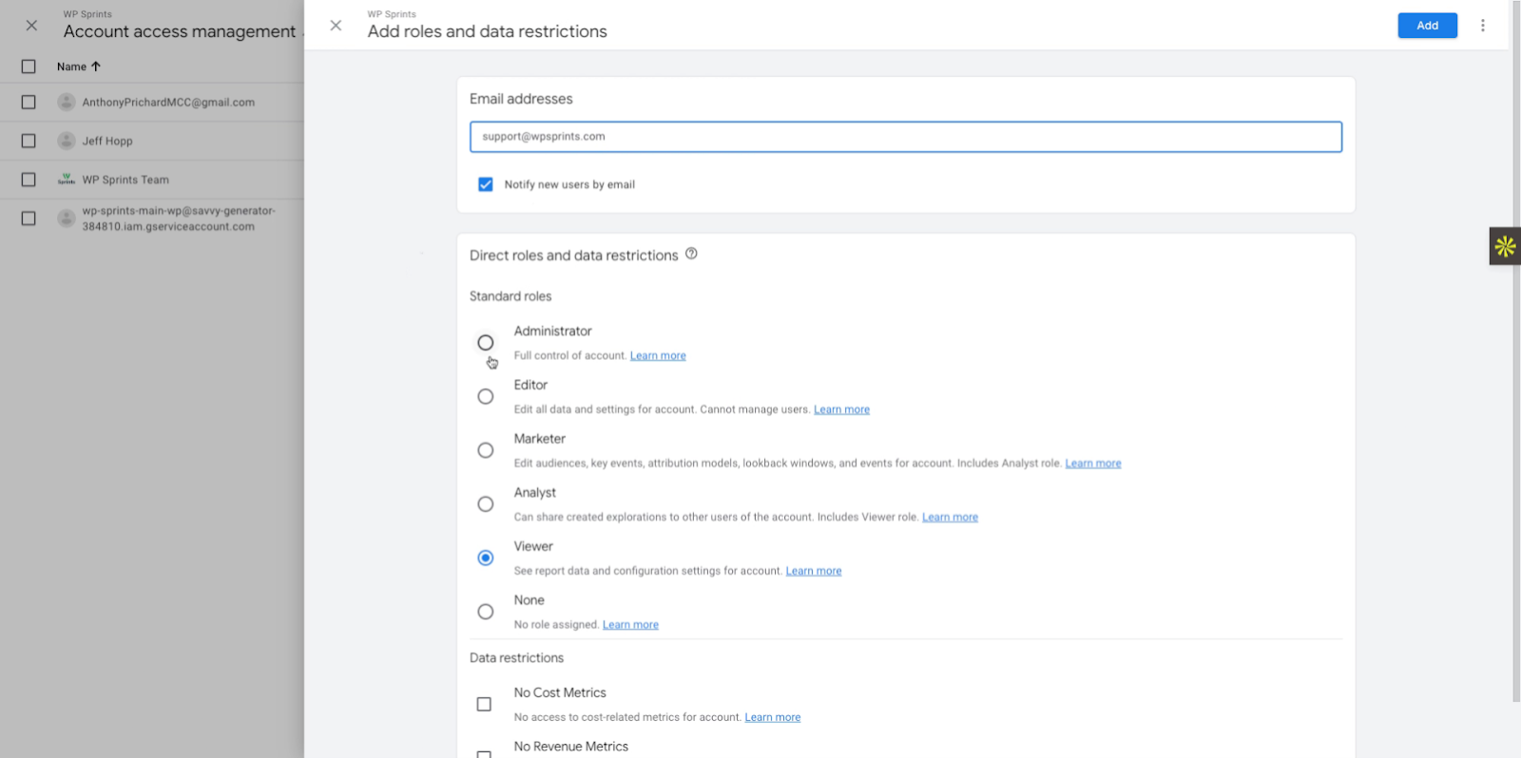Sort users by the Name column arrow
This screenshot has width=1521, height=758.
(x=96, y=66)
